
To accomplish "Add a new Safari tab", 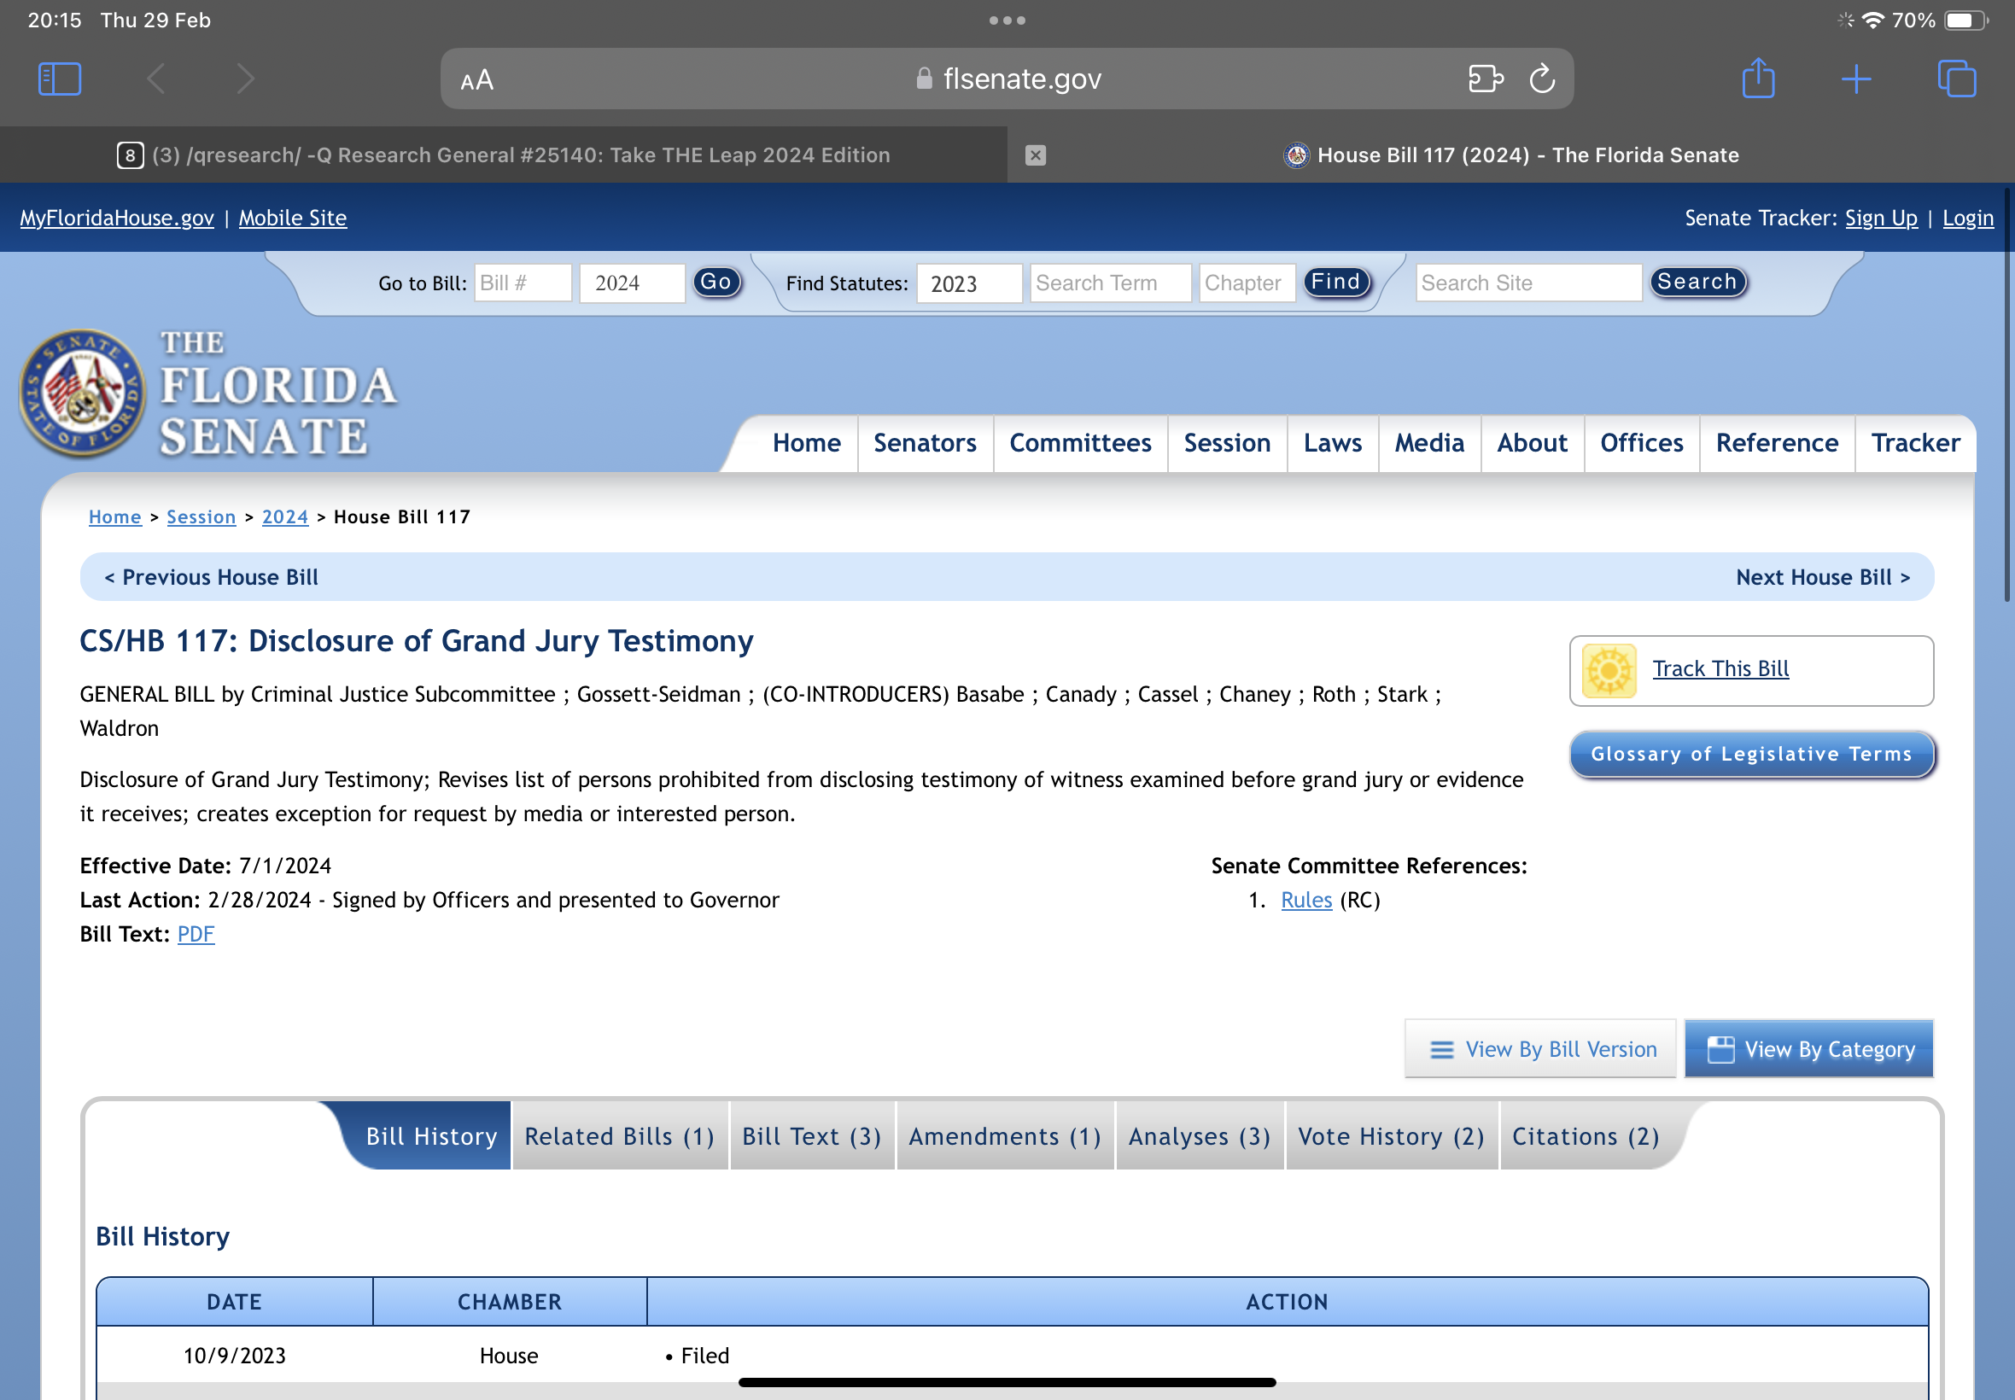I will (x=1856, y=79).
